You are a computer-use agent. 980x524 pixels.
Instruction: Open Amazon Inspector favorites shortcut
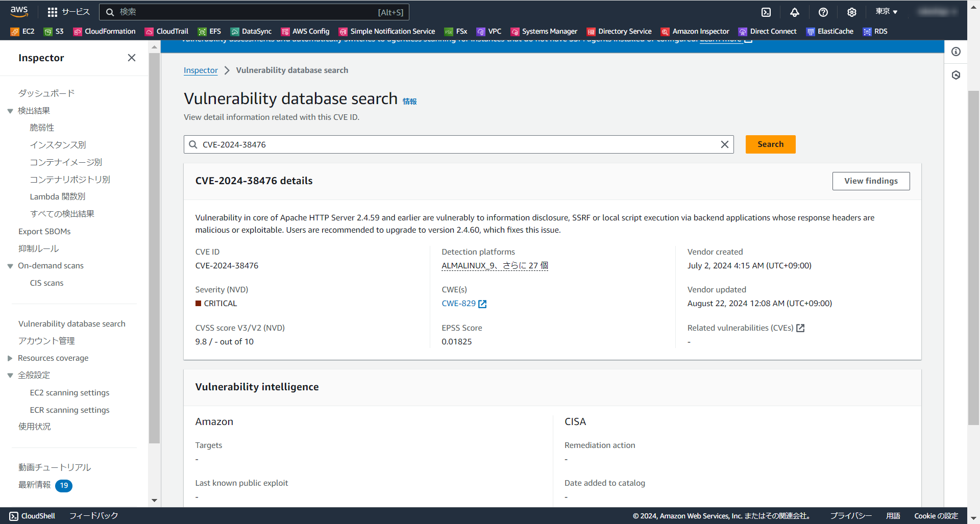pyautogui.click(x=695, y=31)
